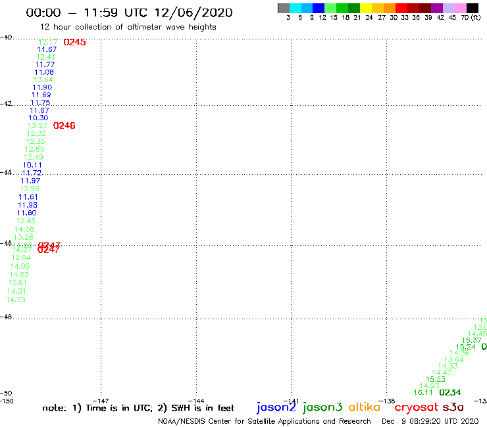The width and height of the screenshot is (487, 427).
Task: Click the s3a satellite legend label
Action: click(453, 407)
